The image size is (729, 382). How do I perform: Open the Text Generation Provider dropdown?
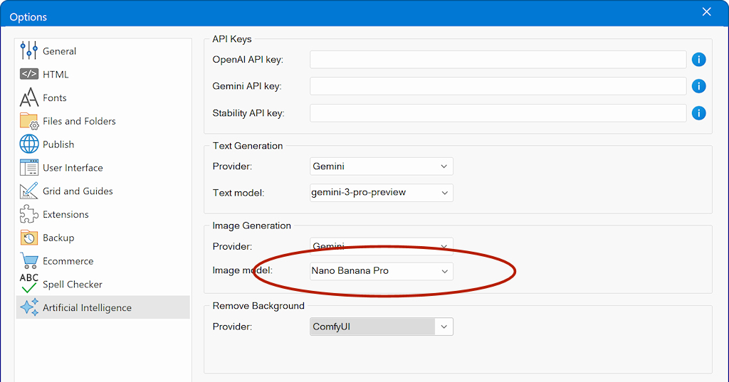[x=381, y=166]
